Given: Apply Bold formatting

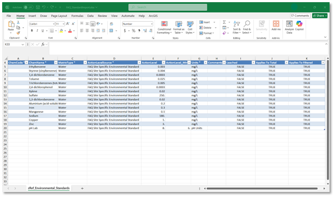Looking at the screenshot, I should coord(32,31).
